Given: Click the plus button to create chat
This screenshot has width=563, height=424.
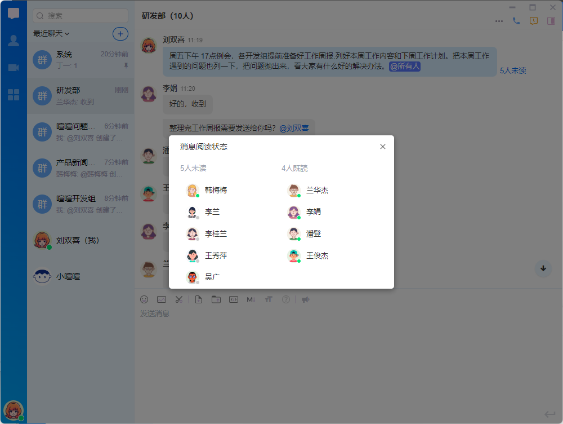Looking at the screenshot, I should tap(120, 34).
